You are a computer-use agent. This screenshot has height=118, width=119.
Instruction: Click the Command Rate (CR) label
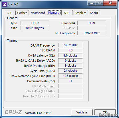(41, 81)
